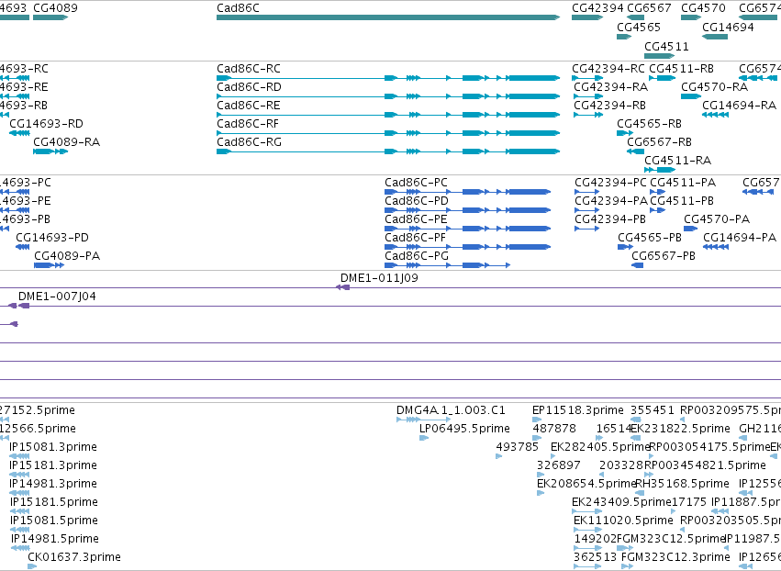Click the CG4511-PB protein label
Screen dimensions: 781x571
tap(682, 201)
